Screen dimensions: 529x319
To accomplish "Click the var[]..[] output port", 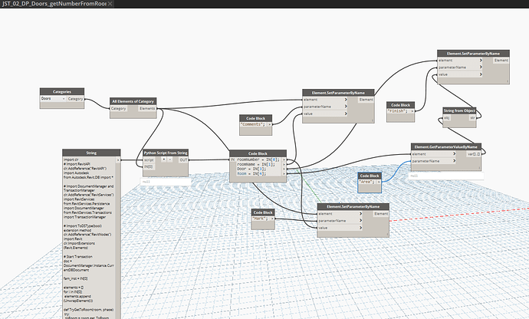I will [475, 154].
